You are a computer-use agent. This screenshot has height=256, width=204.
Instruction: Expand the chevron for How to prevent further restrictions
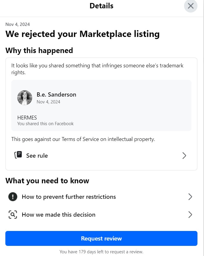pos(190,197)
